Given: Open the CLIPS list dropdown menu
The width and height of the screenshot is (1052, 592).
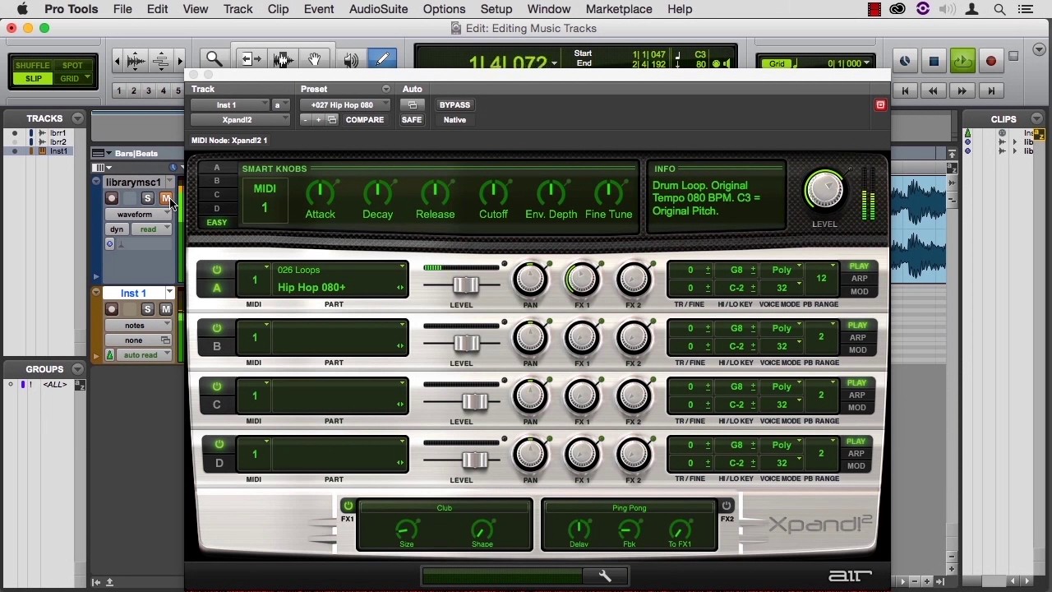Looking at the screenshot, I should click(x=1037, y=119).
